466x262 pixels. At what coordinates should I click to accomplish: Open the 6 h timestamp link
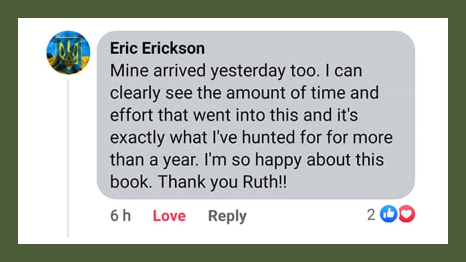(120, 216)
